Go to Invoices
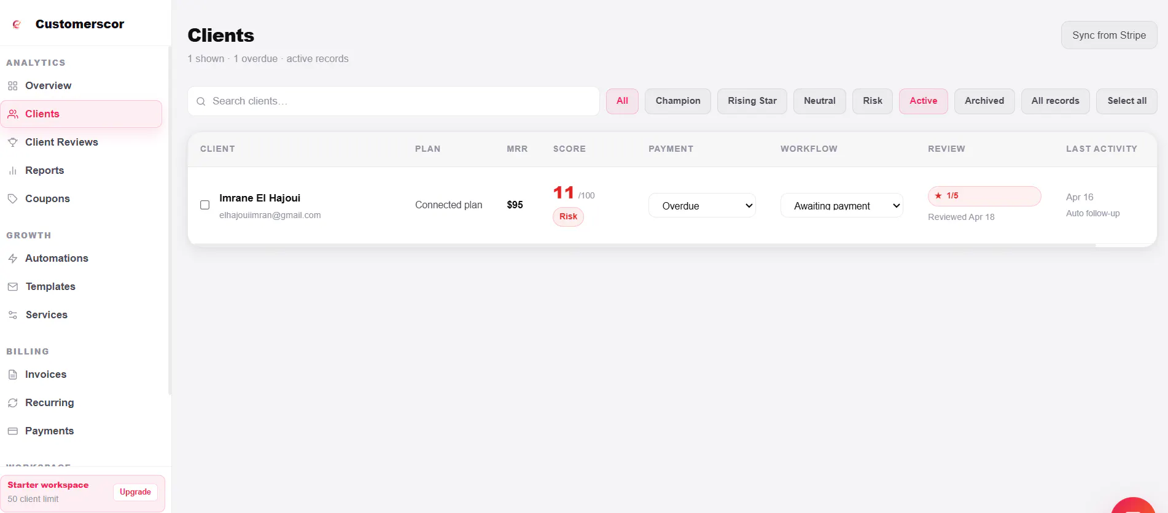 (x=81, y=375)
